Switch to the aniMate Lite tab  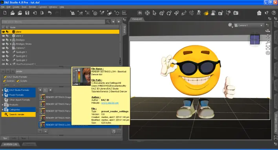click(x=11, y=145)
